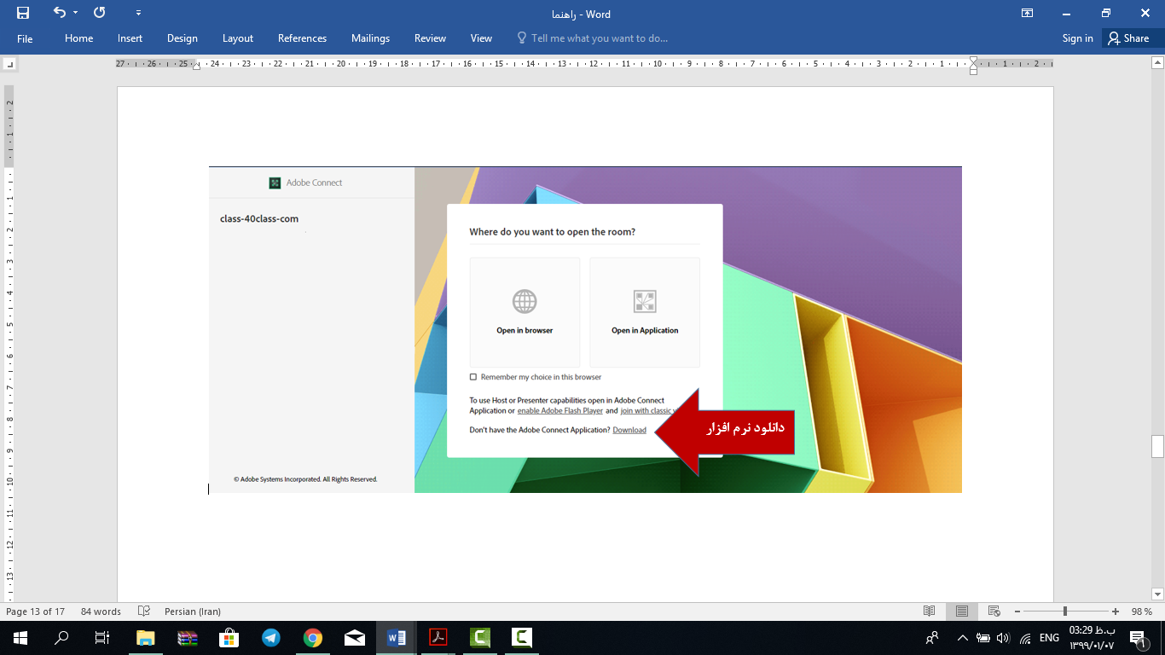Open the Windows Start menu

point(20,638)
